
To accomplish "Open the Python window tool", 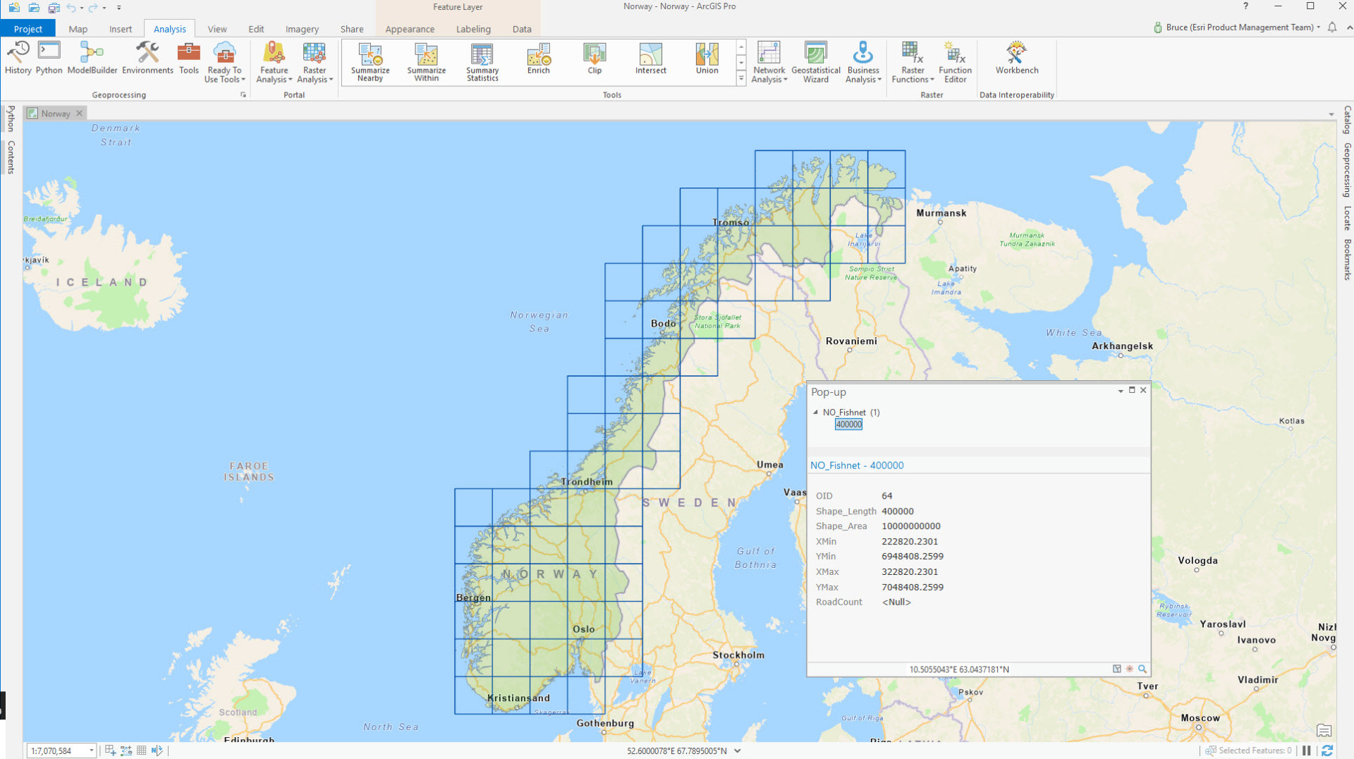I will pyautogui.click(x=49, y=58).
